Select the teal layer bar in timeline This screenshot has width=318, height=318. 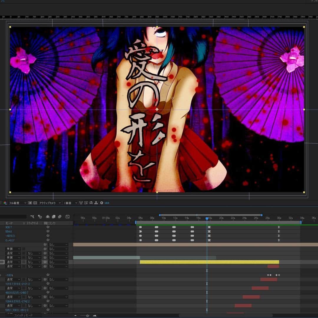tap(107, 258)
